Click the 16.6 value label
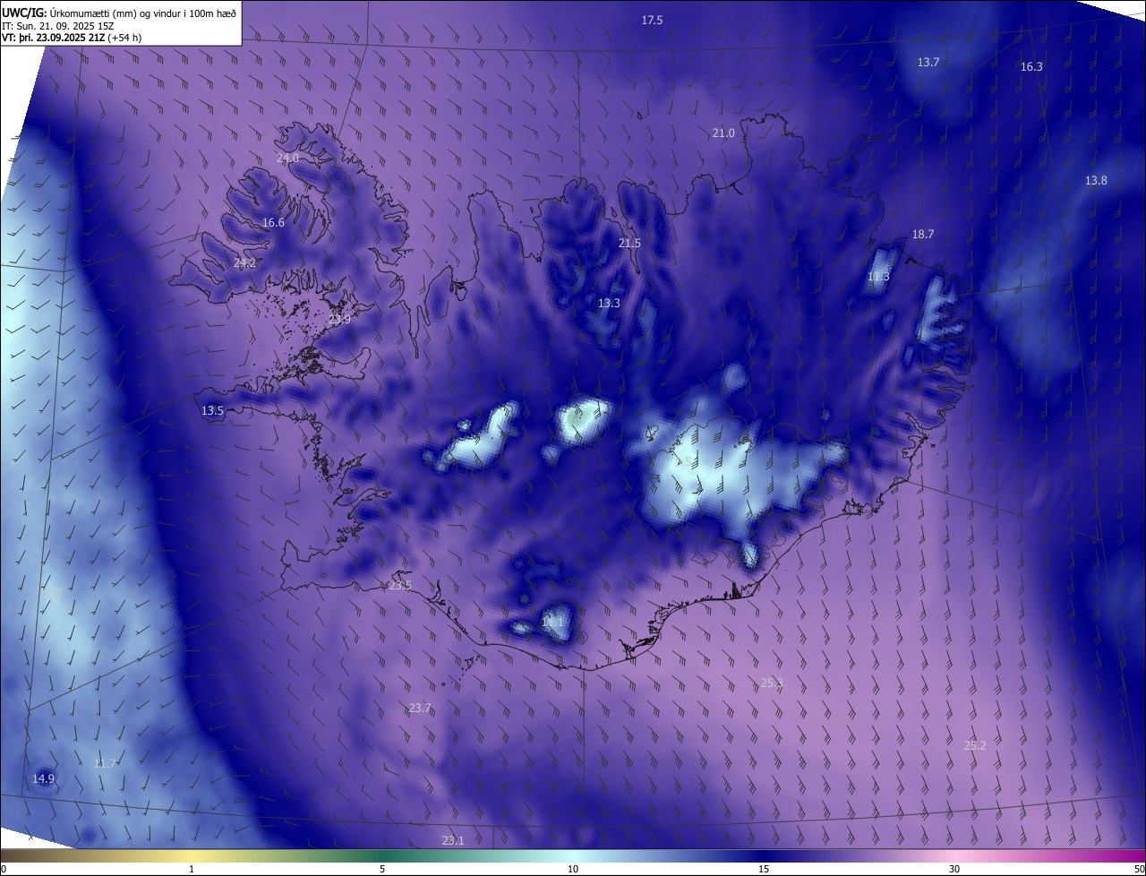The image size is (1146, 876). [x=273, y=222]
